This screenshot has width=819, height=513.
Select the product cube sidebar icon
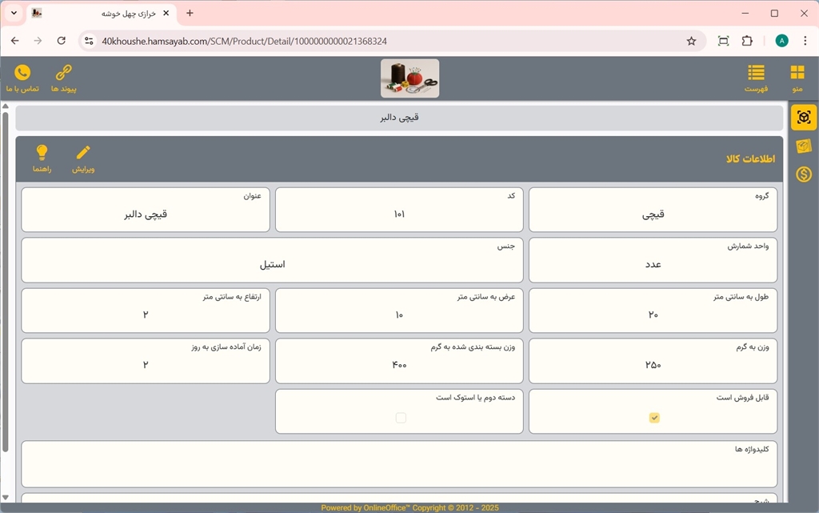click(804, 117)
